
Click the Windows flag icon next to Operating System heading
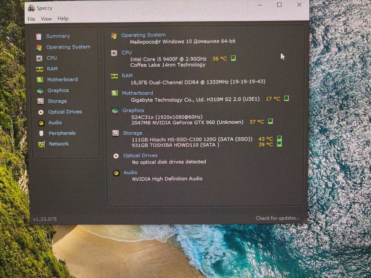coord(114,36)
